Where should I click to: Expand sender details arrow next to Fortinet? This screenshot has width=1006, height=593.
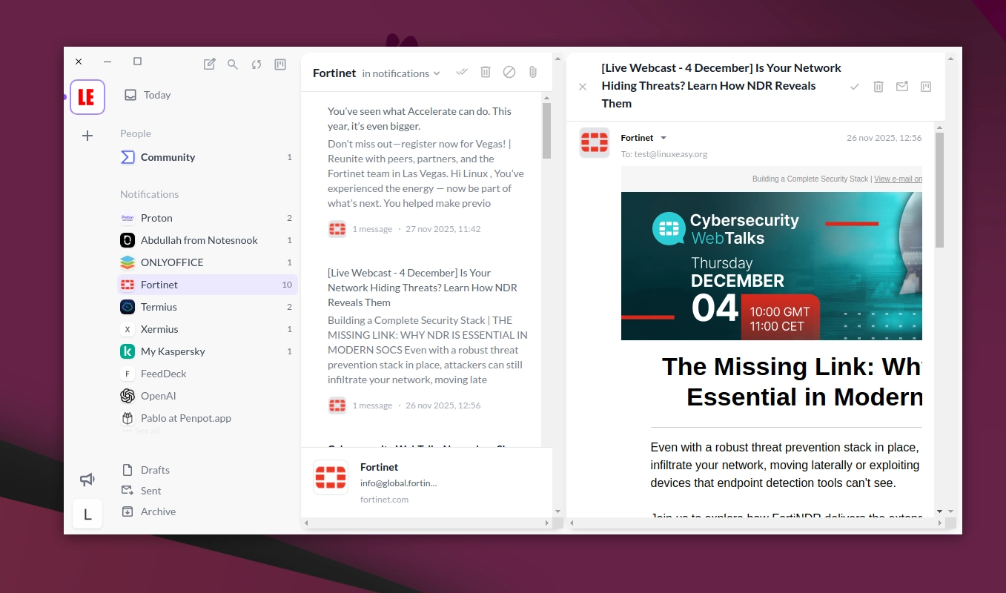[x=664, y=138]
